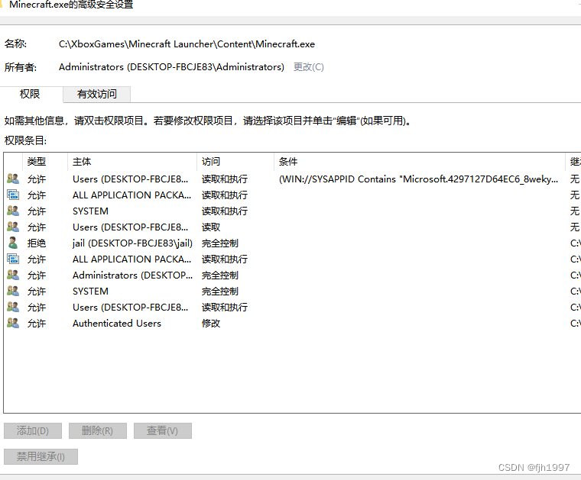Click the group icon of the Users 读取 row
581x480 pixels.
[13, 227]
